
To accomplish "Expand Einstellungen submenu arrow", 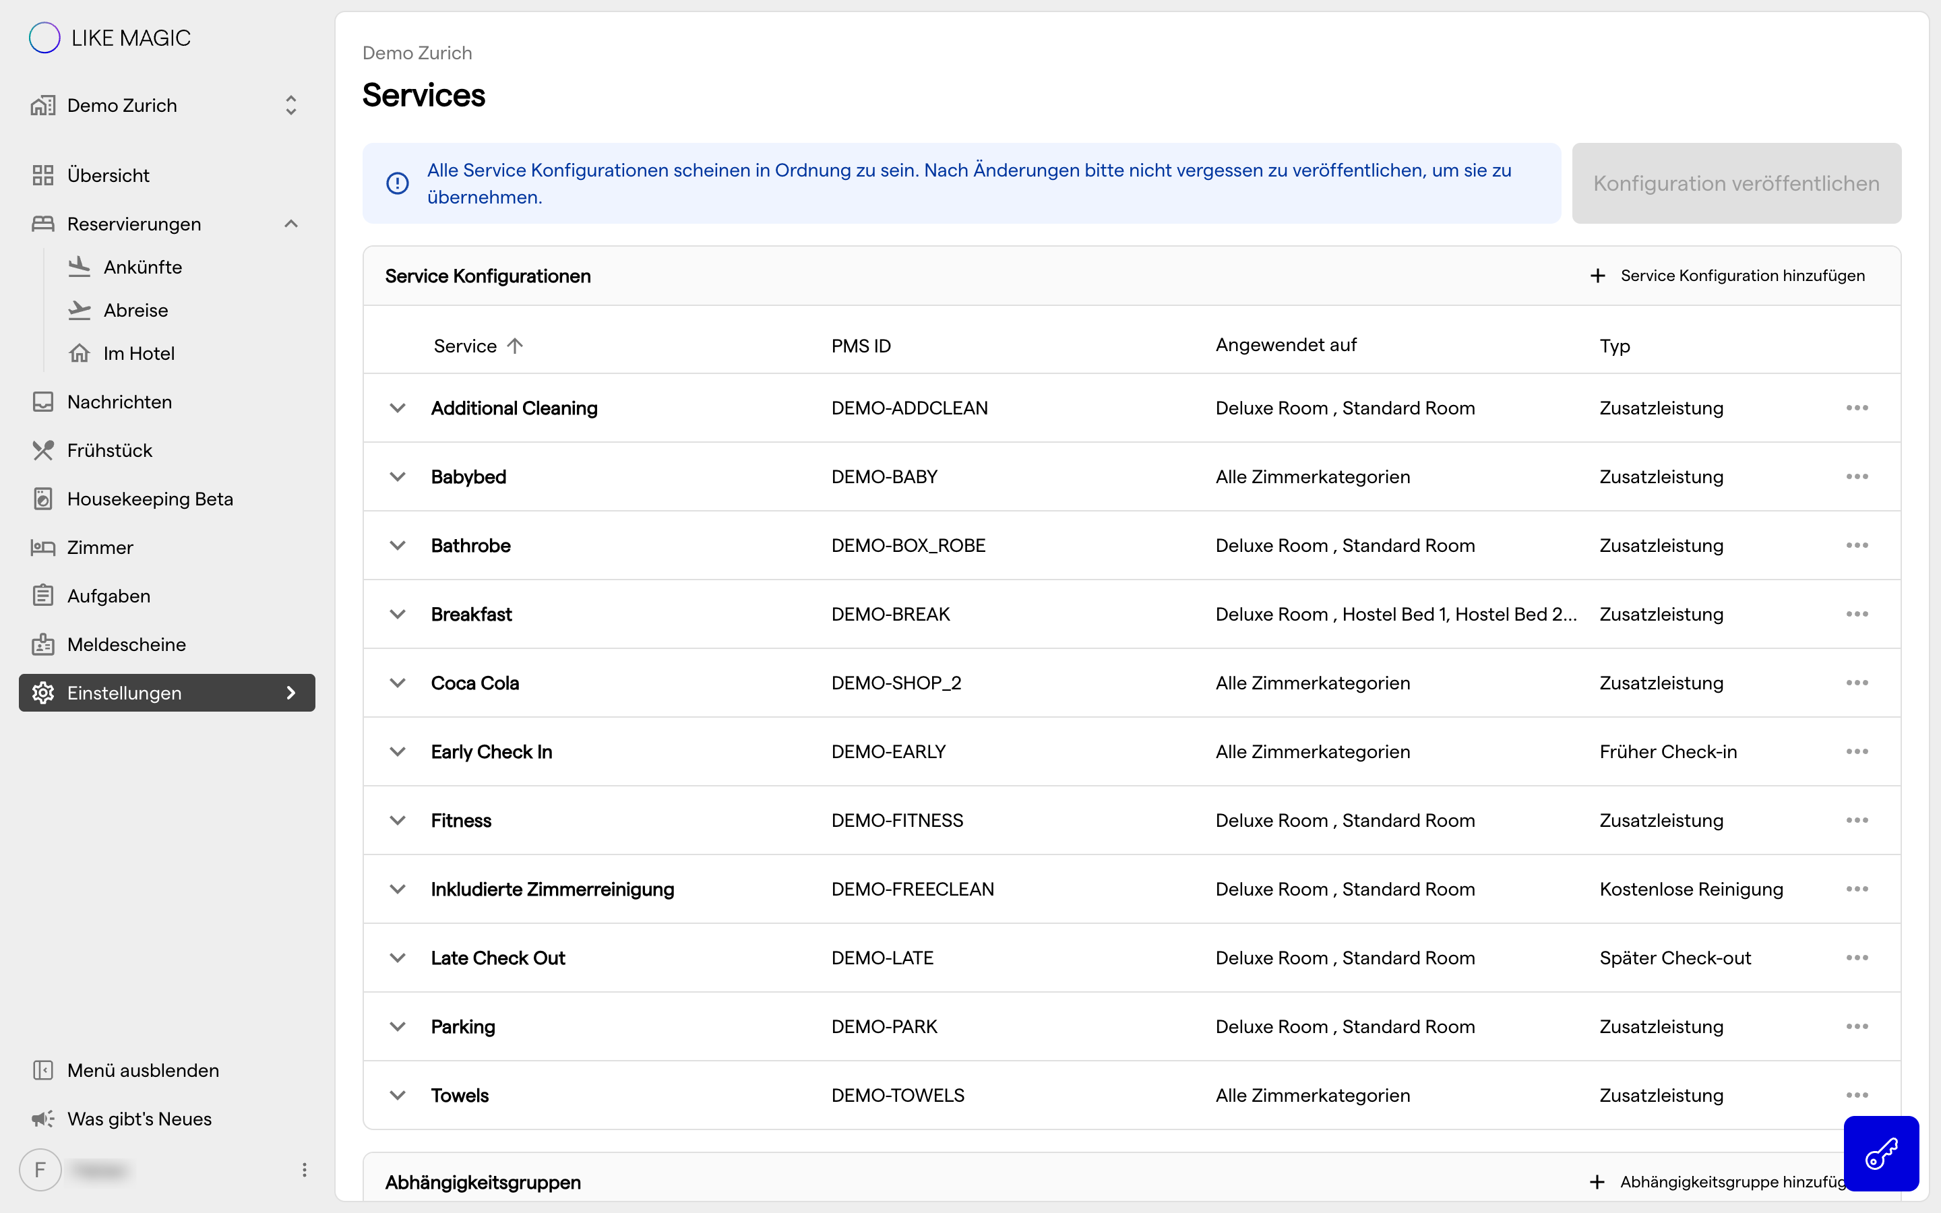I will 291,693.
